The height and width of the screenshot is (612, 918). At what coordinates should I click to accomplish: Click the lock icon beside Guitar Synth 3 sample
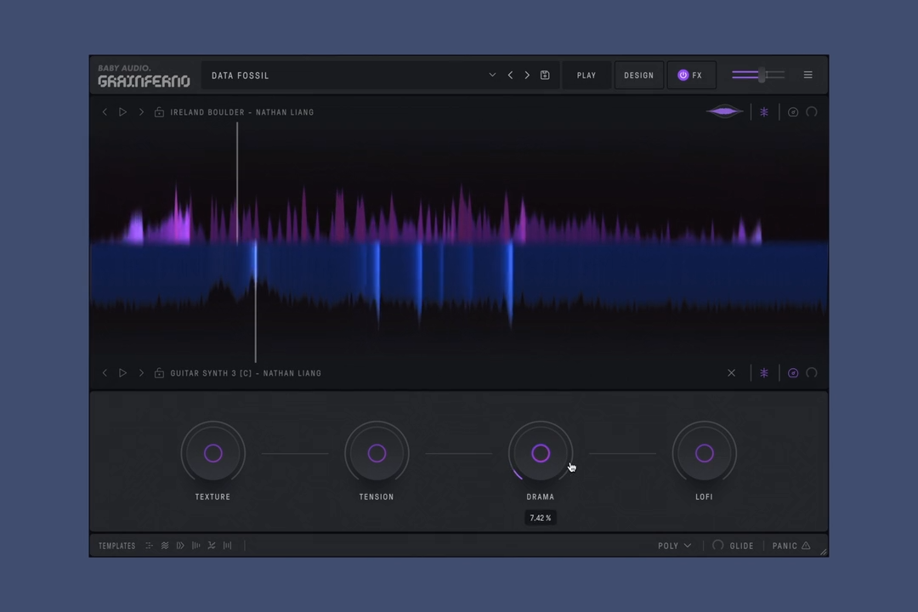pos(159,373)
